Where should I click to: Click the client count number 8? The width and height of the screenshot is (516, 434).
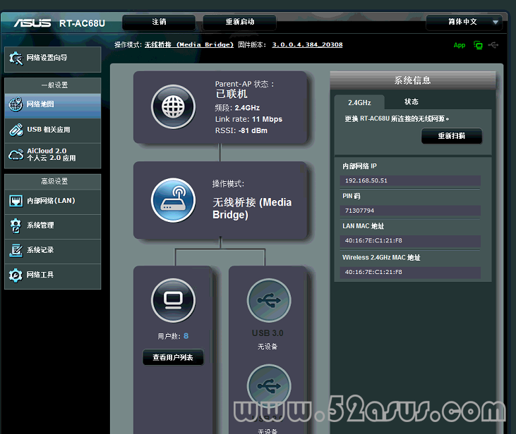(x=186, y=336)
